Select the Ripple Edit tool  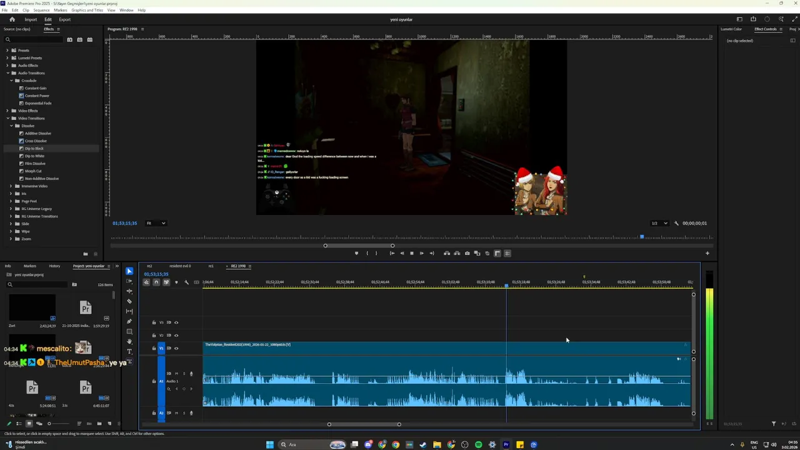129,291
